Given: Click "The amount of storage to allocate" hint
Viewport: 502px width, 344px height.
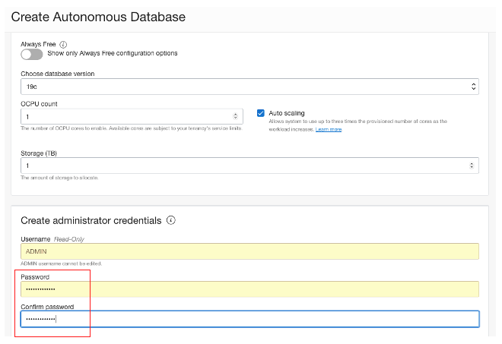Looking at the screenshot, I should point(59,178).
